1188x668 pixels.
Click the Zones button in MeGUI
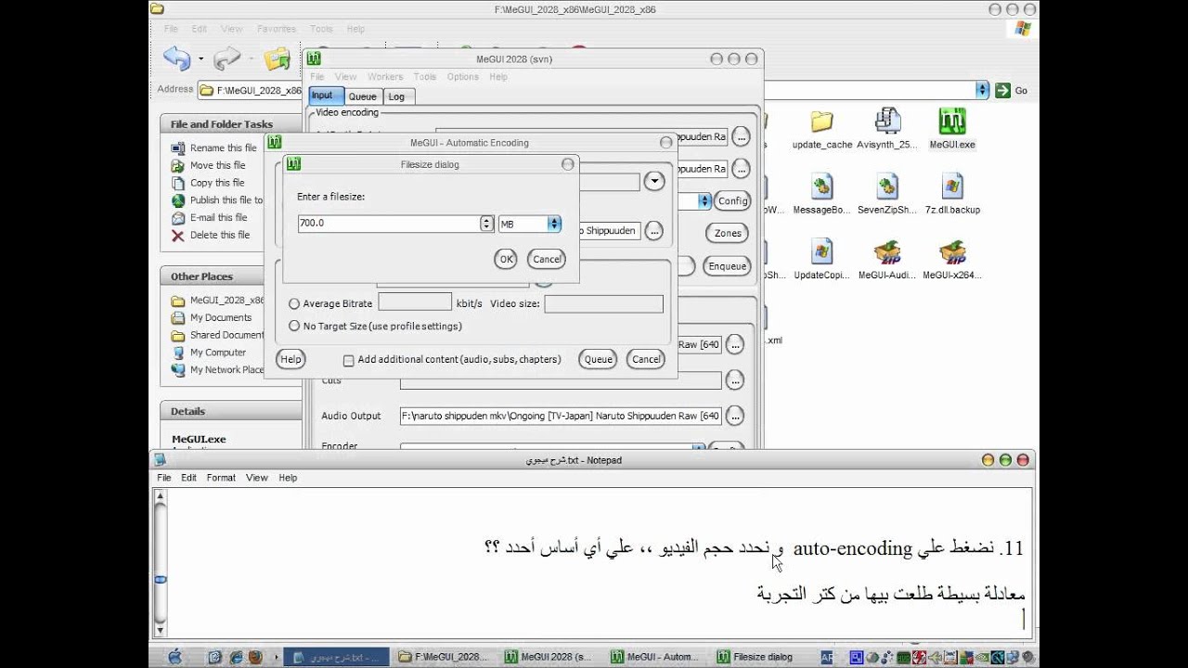pos(729,233)
